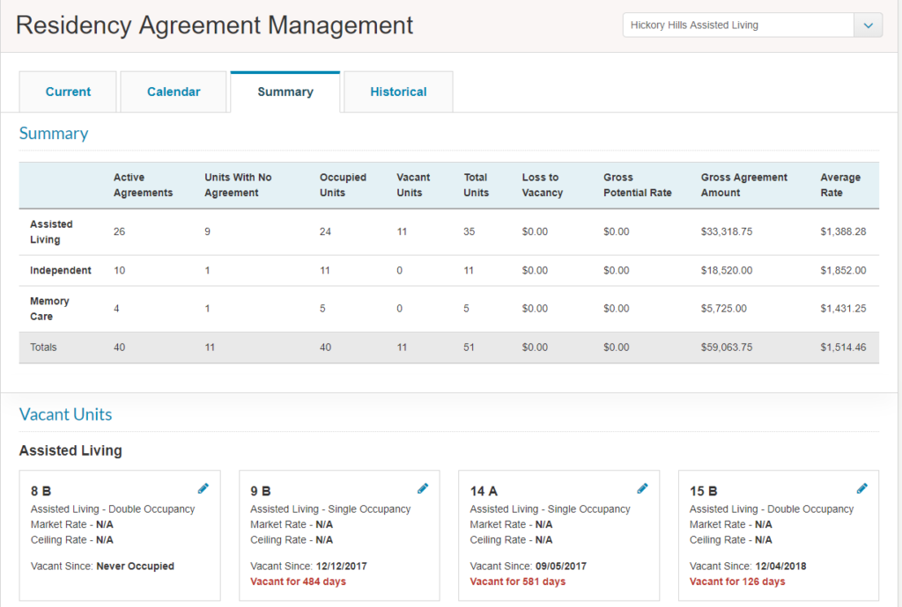Click the 12/12/2017 vacant since date
This screenshot has width=902, height=607.
(341, 567)
